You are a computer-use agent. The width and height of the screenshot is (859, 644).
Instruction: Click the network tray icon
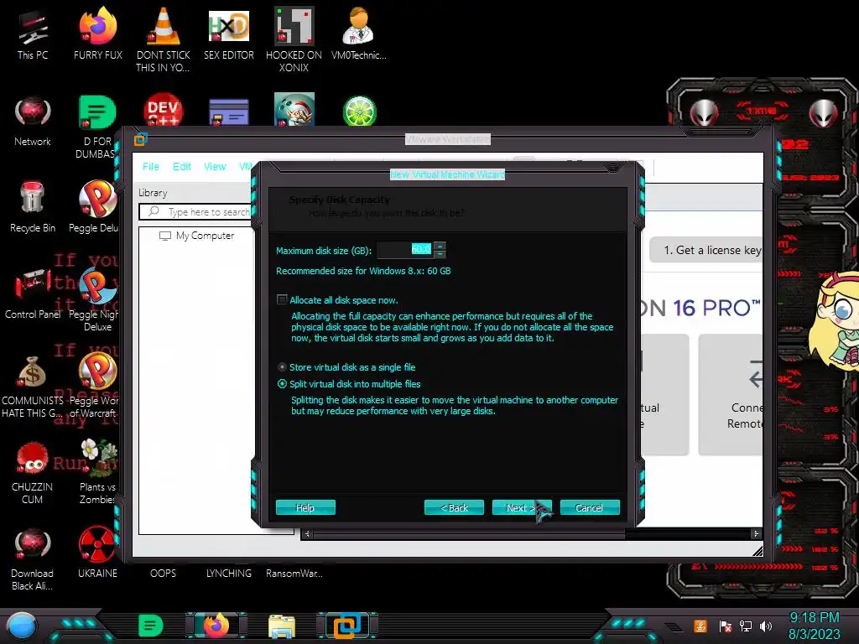point(746,626)
